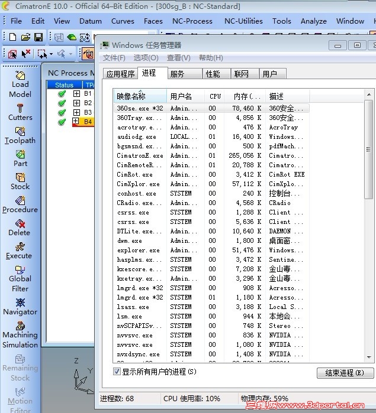Viewport: 376px width, 413px height.
Task: Switch to the 服务 tab
Action: [x=185, y=74]
